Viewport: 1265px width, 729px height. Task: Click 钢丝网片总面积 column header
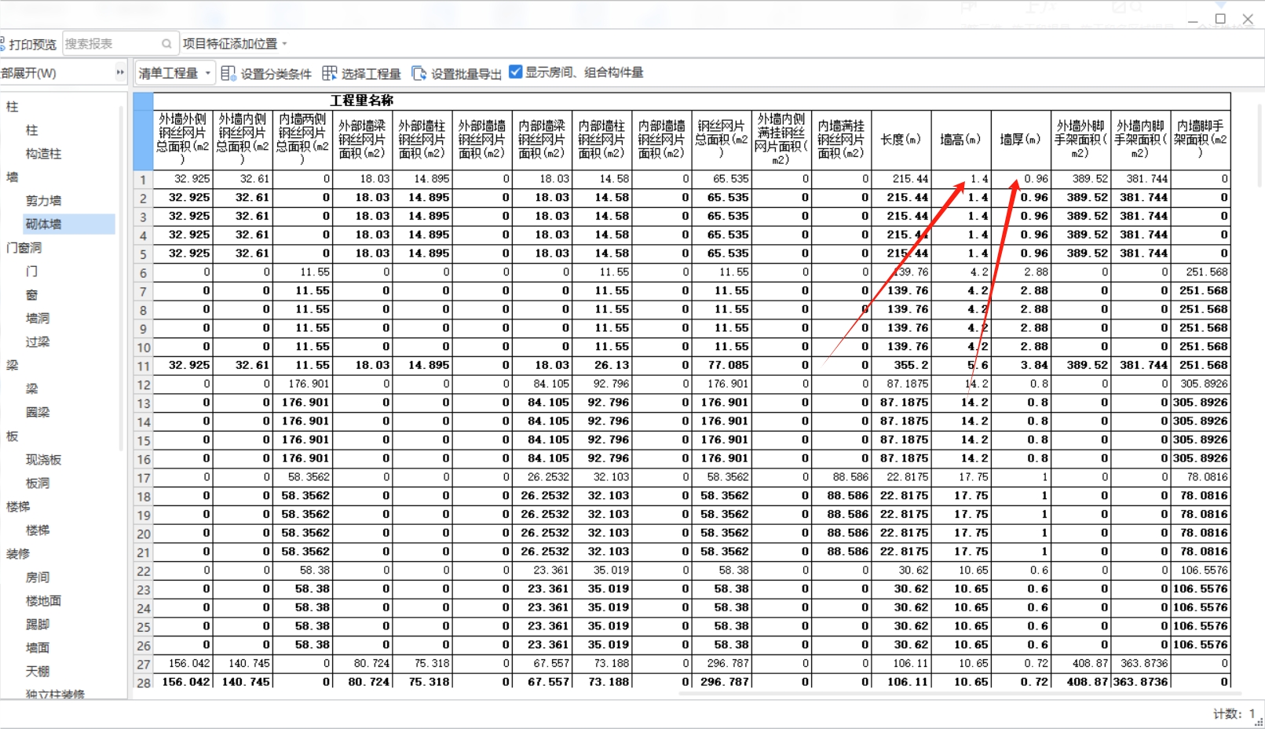tap(722, 139)
